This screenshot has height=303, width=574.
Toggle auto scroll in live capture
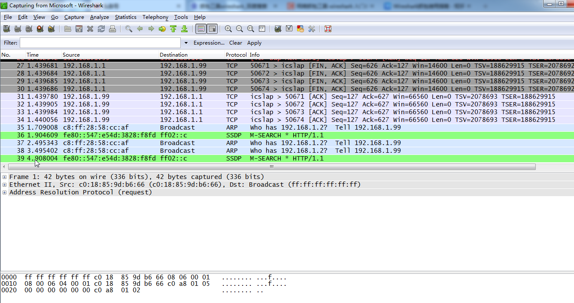tap(212, 29)
